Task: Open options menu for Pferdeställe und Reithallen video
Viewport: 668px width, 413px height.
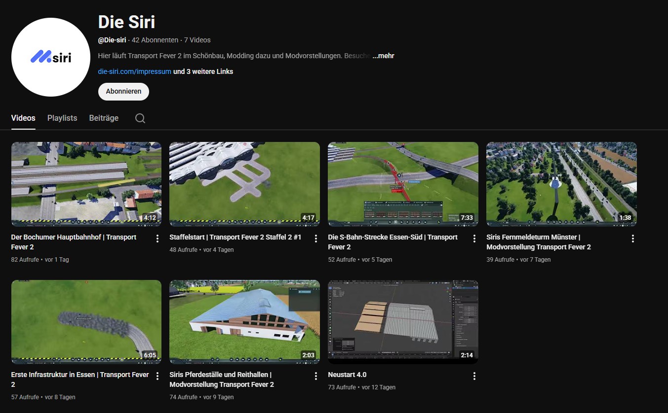Action: pos(316,376)
